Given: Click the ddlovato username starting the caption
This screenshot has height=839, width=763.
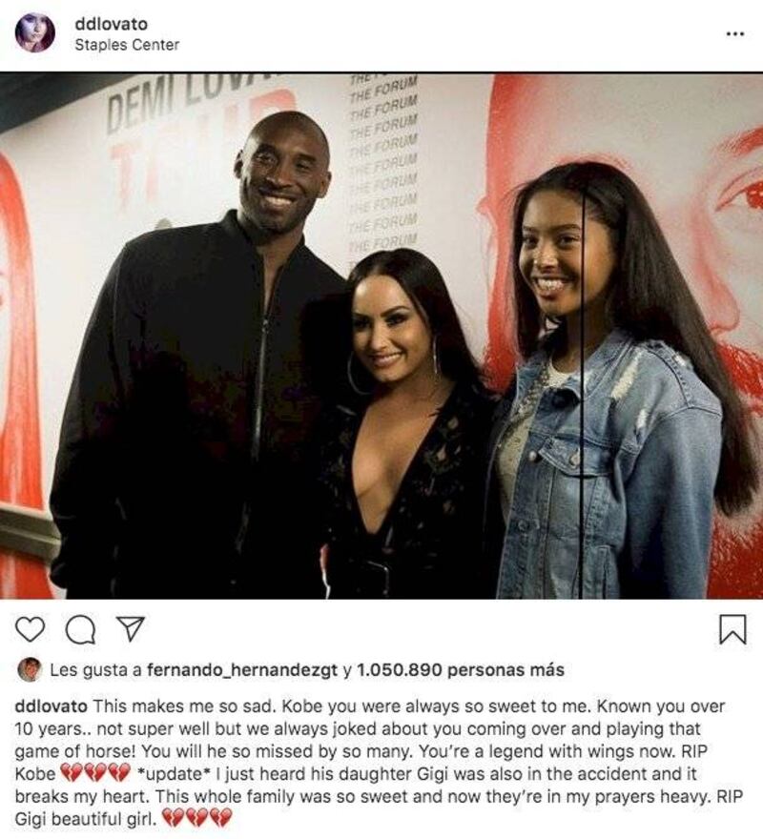Looking at the screenshot, I should [x=51, y=706].
